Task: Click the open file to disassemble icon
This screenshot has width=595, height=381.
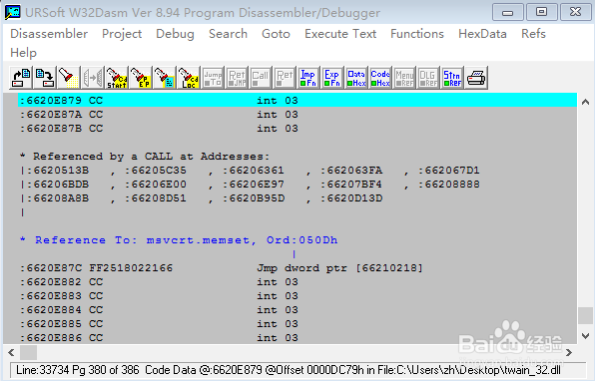Action: point(21,78)
